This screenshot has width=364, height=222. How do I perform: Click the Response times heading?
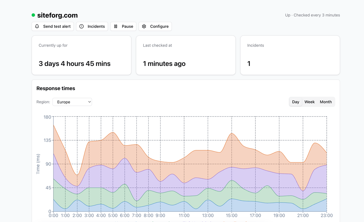[x=56, y=88]
